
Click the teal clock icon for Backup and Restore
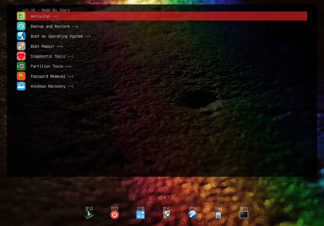21,26
